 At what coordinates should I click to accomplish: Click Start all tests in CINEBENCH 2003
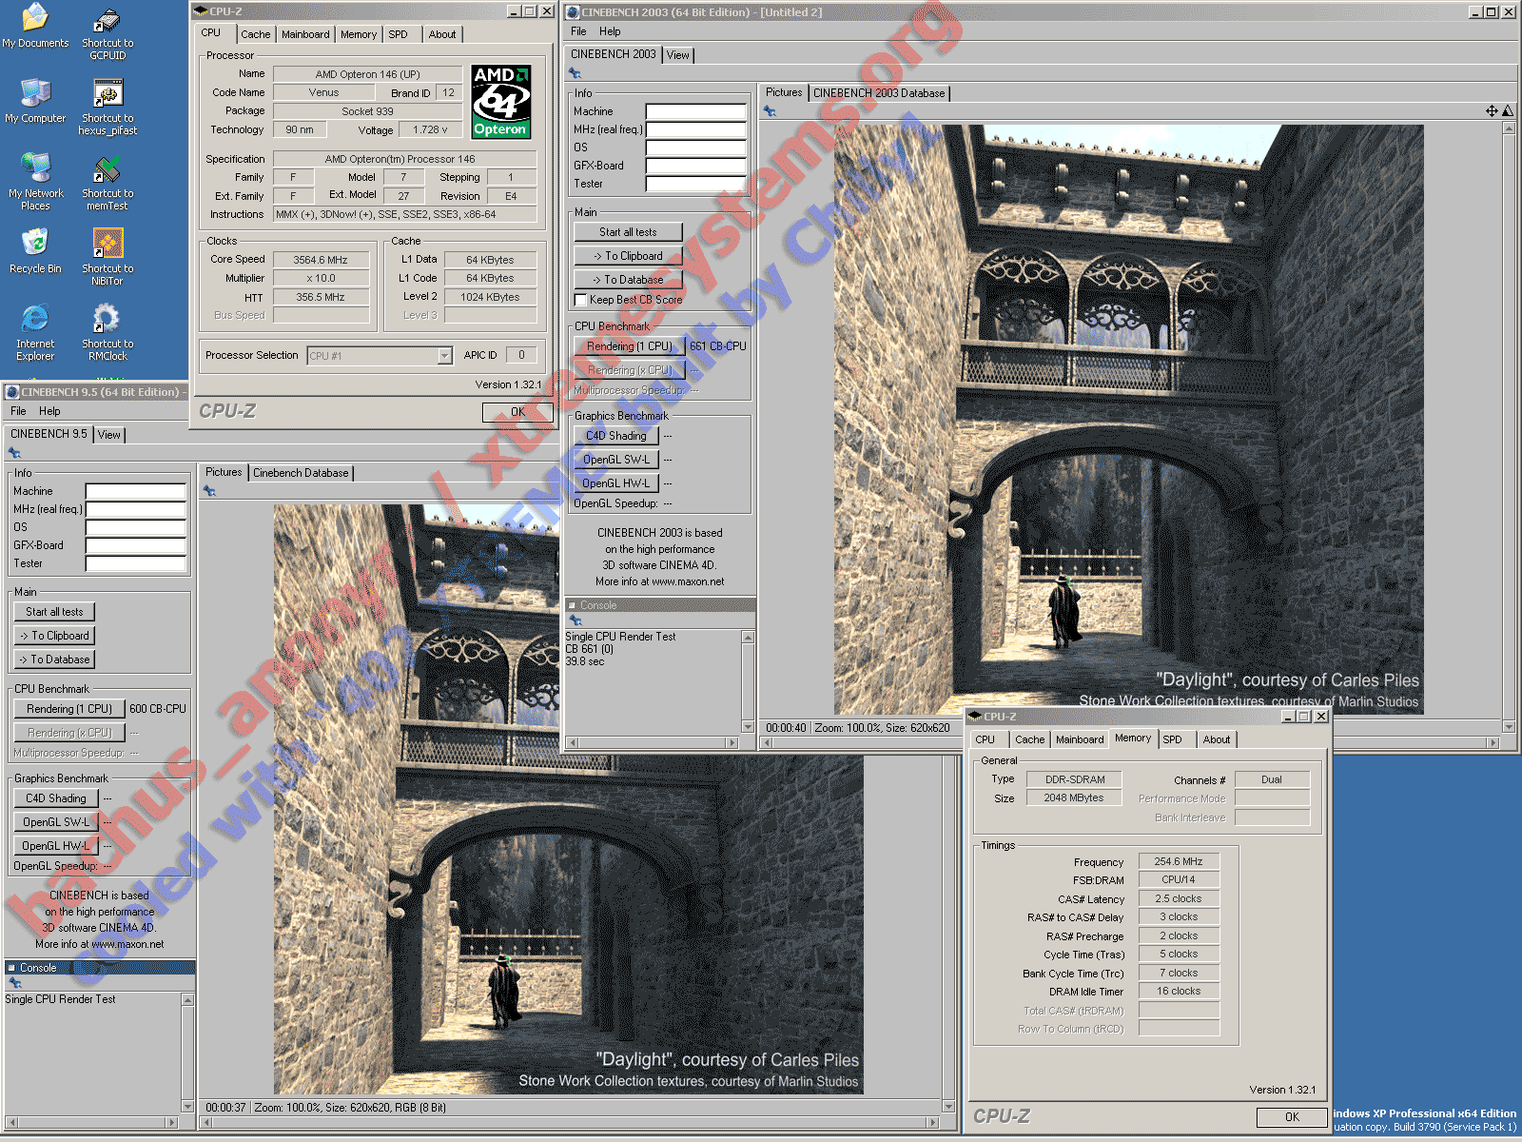pyautogui.click(x=628, y=232)
